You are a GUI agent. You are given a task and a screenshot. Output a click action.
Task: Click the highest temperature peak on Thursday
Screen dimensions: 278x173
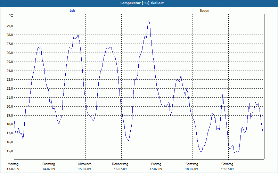click(148, 21)
